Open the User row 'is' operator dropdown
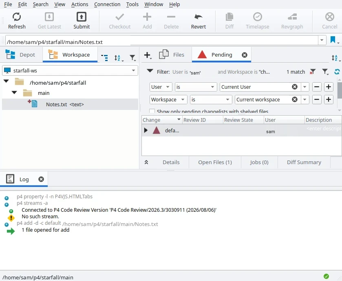The height and width of the screenshot is (281, 342). pyautogui.click(x=196, y=87)
